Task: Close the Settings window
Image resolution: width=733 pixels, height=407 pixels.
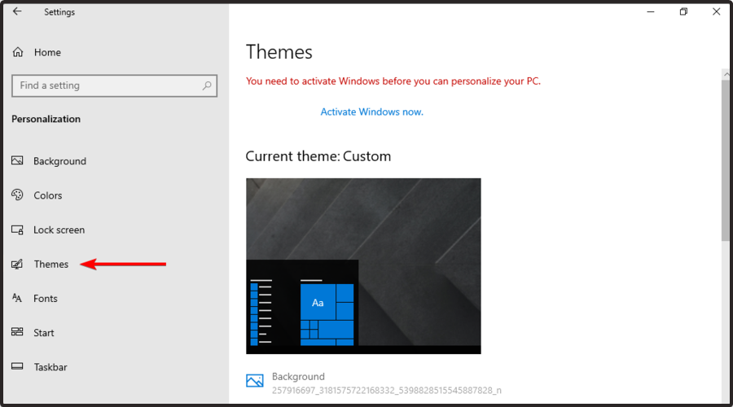Action: coord(716,11)
